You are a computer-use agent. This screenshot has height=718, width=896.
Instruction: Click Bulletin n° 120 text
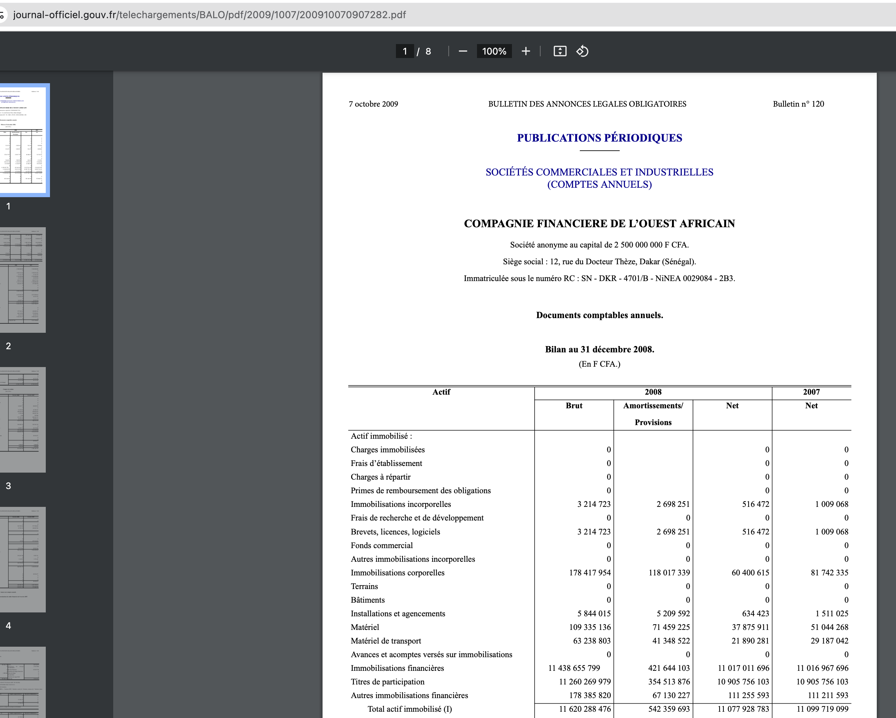(x=799, y=104)
